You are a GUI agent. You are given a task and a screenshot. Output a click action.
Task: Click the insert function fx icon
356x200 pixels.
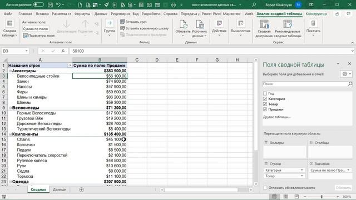63,51
